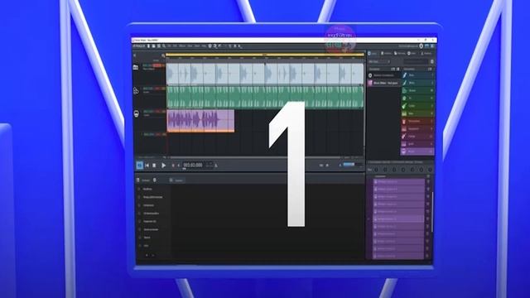Select the last entry in the lower-left list
This screenshot has height=298, width=530.
[147, 246]
